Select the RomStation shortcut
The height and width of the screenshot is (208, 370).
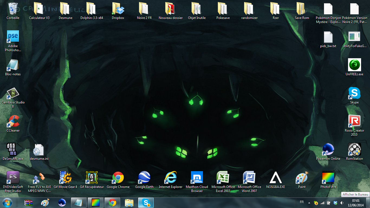(x=354, y=152)
